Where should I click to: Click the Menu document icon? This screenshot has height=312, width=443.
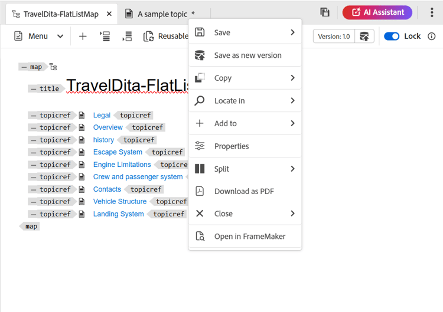tap(18, 37)
